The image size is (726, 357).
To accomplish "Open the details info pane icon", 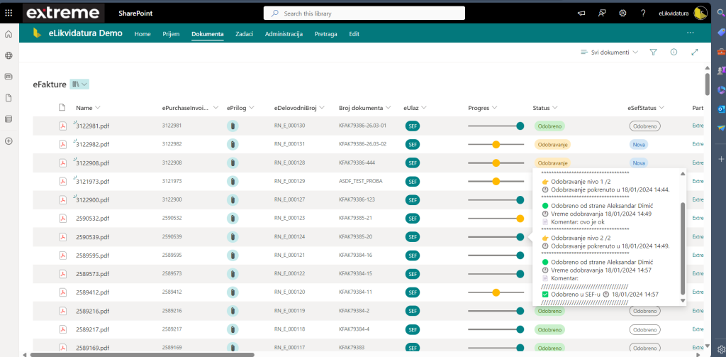I will (x=674, y=52).
